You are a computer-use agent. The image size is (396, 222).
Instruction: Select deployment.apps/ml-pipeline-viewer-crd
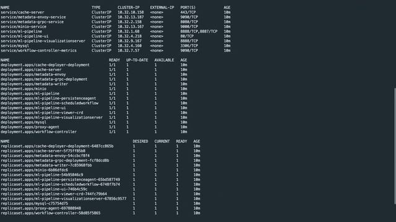pyautogui.click(x=42, y=113)
